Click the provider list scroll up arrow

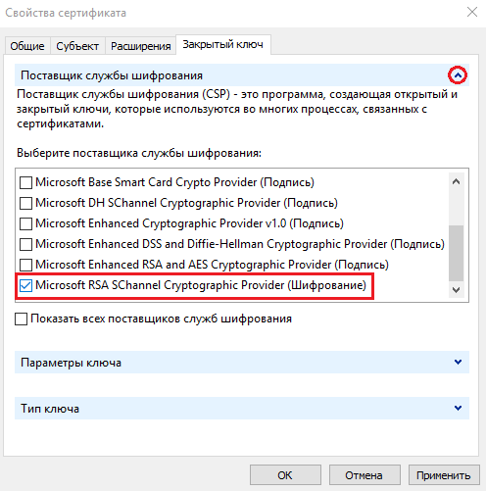click(x=457, y=181)
